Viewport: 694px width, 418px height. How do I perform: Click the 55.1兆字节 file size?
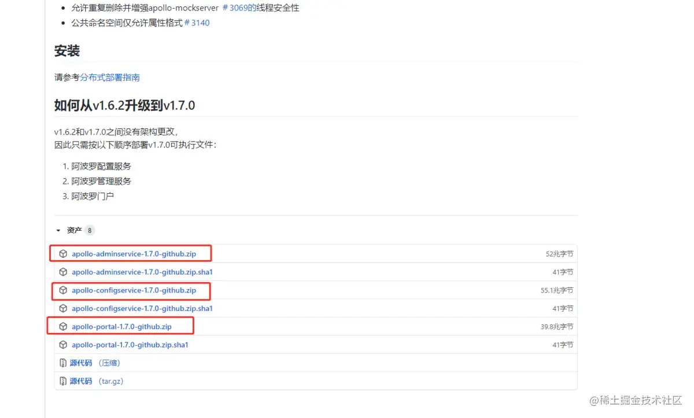click(557, 290)
